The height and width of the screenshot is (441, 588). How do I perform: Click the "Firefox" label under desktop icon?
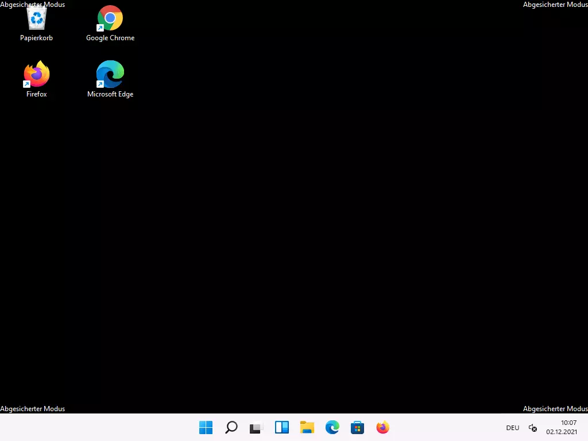(36, 94)
